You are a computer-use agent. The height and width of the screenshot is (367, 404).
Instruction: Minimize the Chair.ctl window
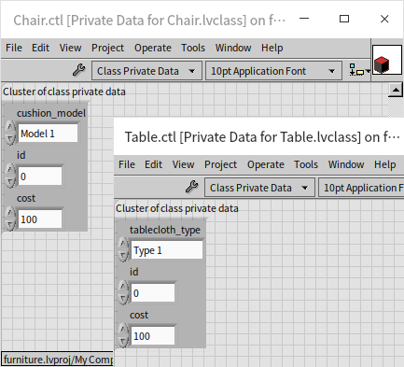point(304,19)
